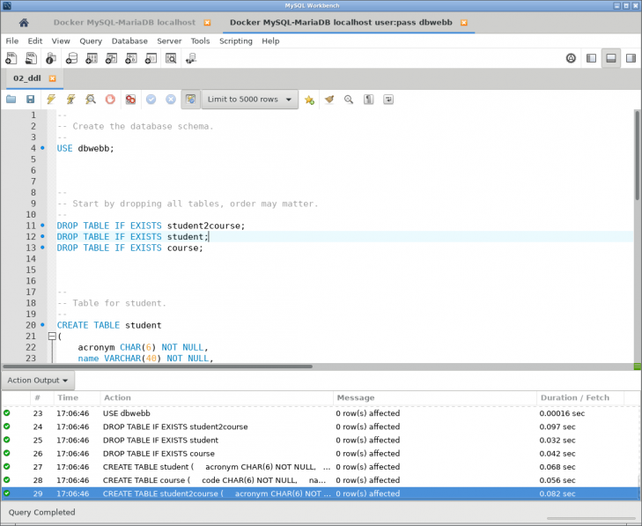The image size is (642, 526).
Task: Stop the running query
Action: pos(110,100)
